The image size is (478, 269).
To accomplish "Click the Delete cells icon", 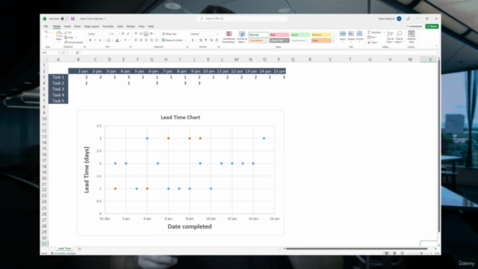I will point(351,34).
